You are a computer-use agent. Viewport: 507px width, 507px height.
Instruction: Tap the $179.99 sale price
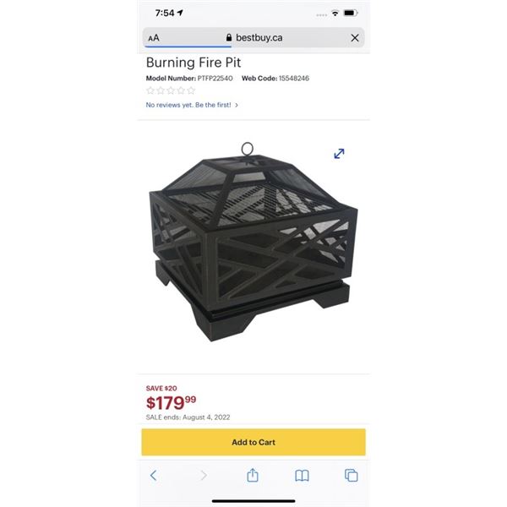coord(171,403)
